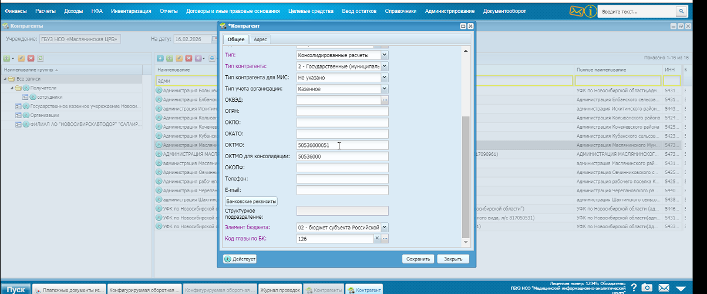Screen dimensions: 707x294
Task: Open the dropdown arrow beside the gear actions icon
Action: tap(204, 58)
